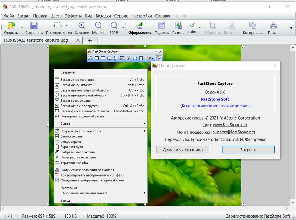Click Свернуть in context menu
Viewport: 296px width, 220px height.
tap(101, 72)
